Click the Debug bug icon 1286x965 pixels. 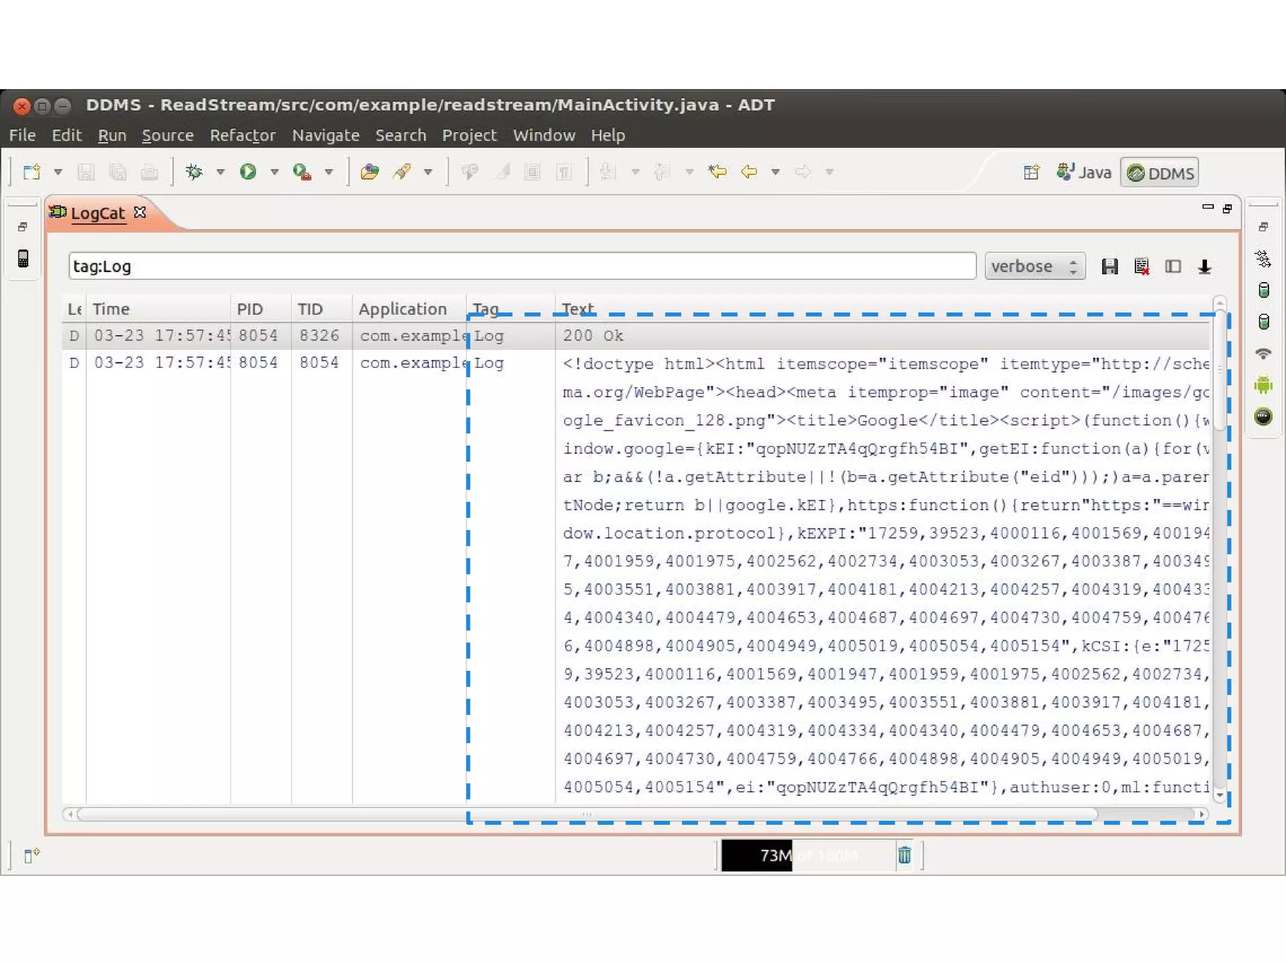coord(194,172)
